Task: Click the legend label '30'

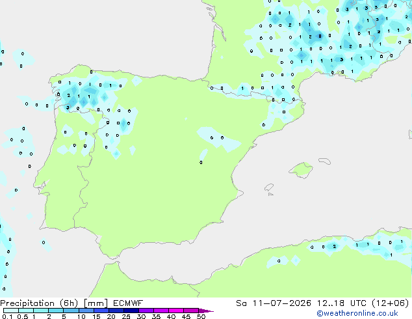Action: coord(141,316)
